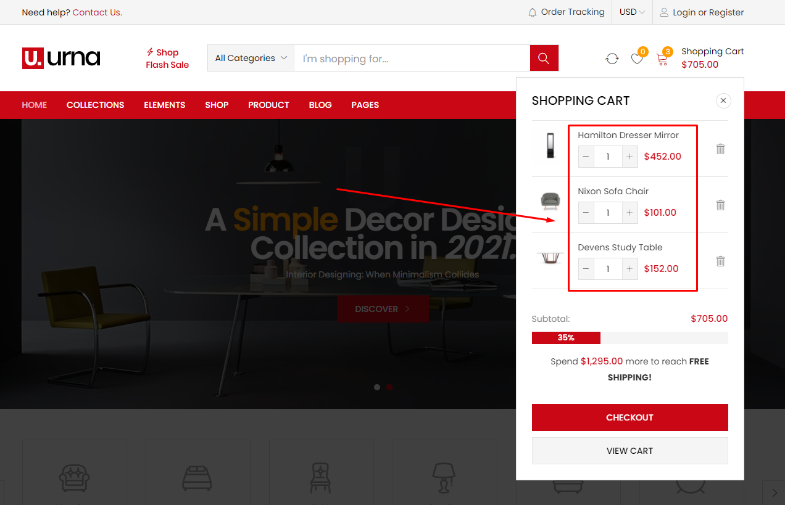This screenshot has height=505, width=785.
Task: Click the Subtotal $705.00 amount
Action: click(x=709, y=319)
